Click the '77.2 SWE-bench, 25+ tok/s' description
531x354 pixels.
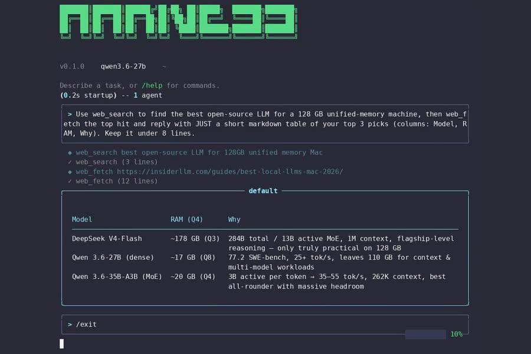(339, 262)
